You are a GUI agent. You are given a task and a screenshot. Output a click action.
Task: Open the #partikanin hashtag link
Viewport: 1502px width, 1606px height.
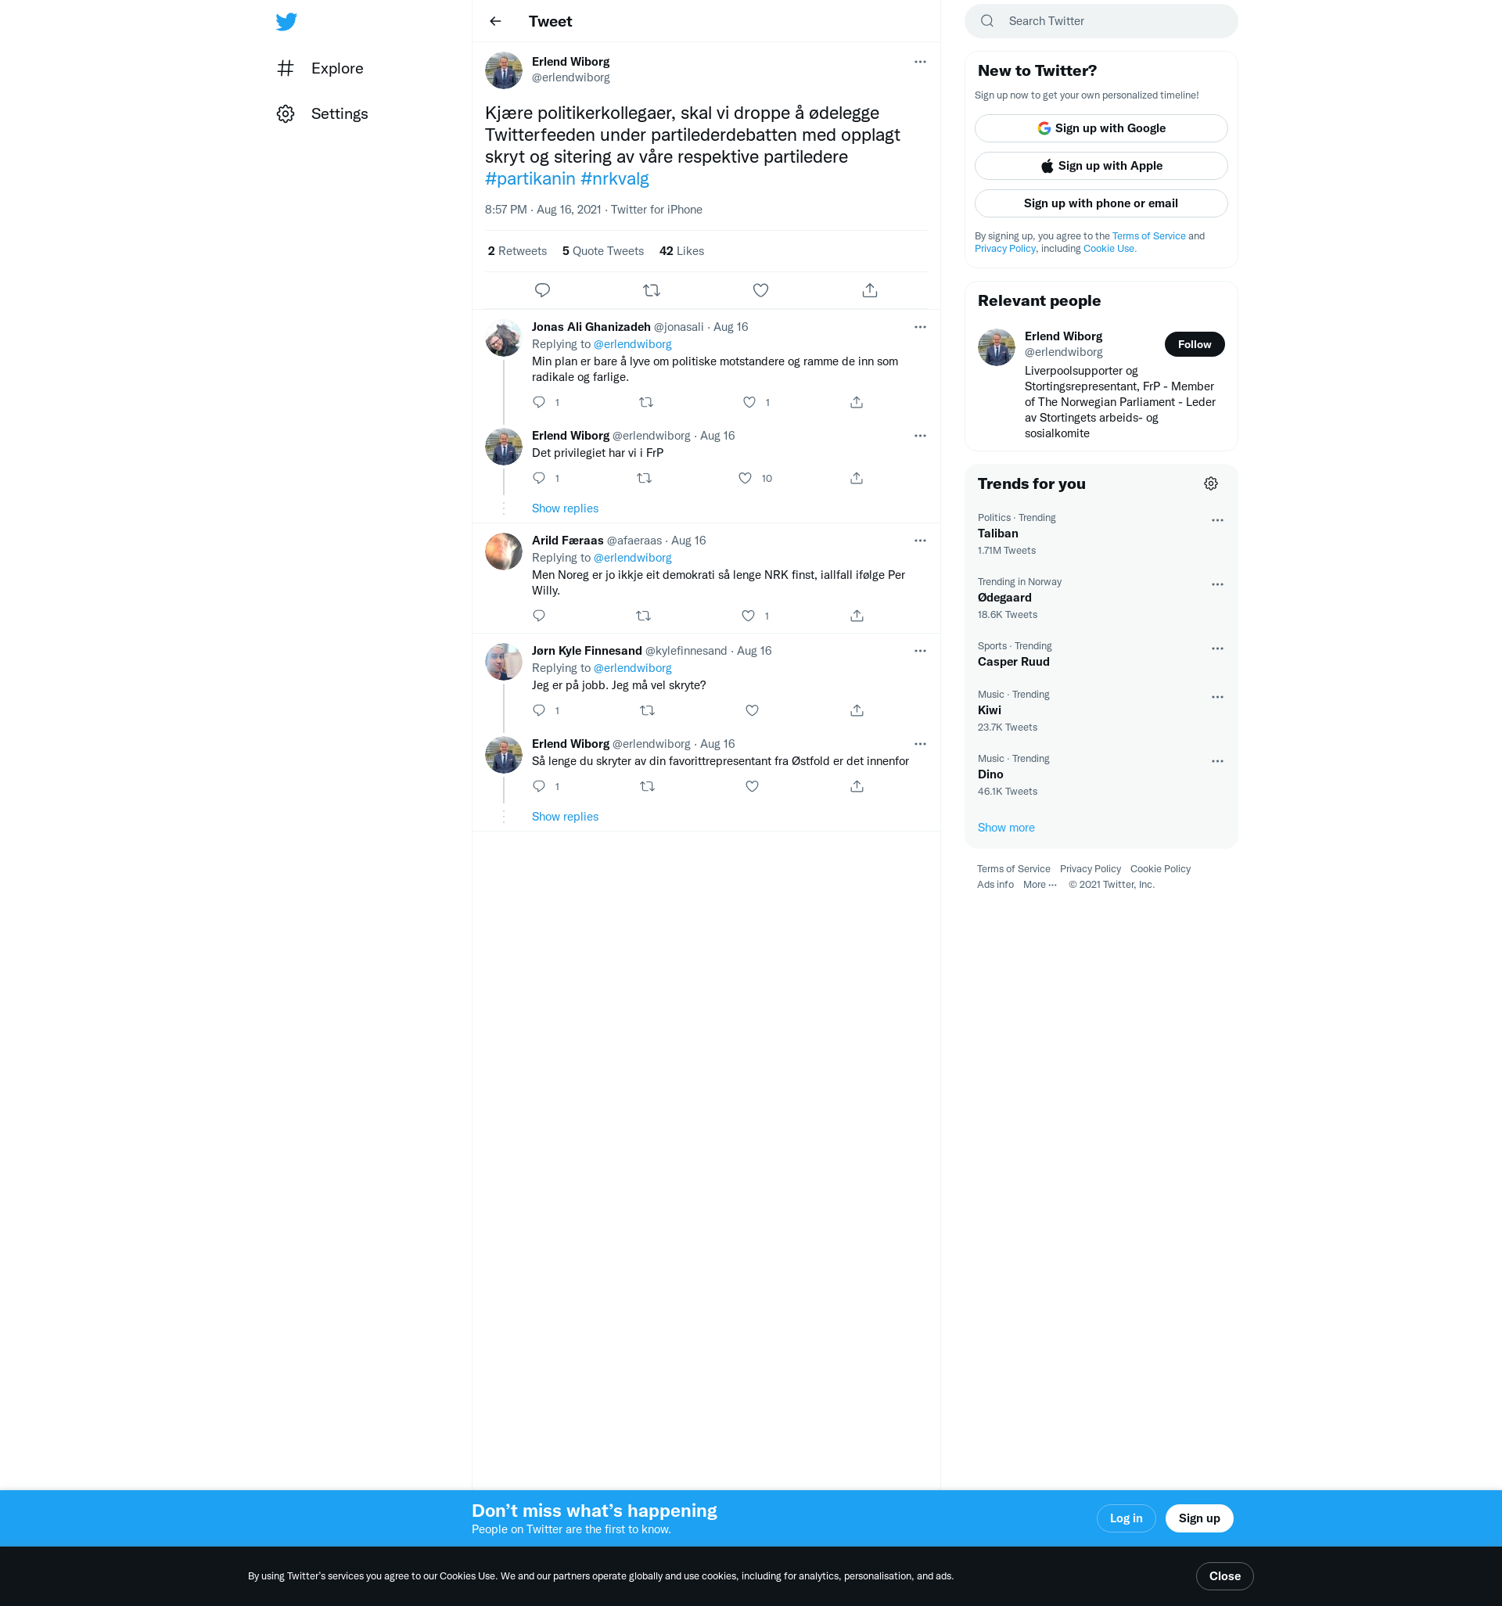pyautogui.click(x=530, y=178)
